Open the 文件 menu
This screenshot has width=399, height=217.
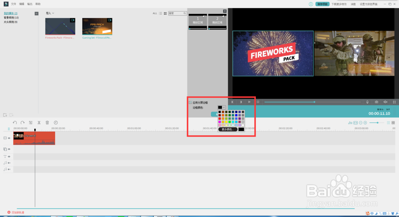(14, 4)
